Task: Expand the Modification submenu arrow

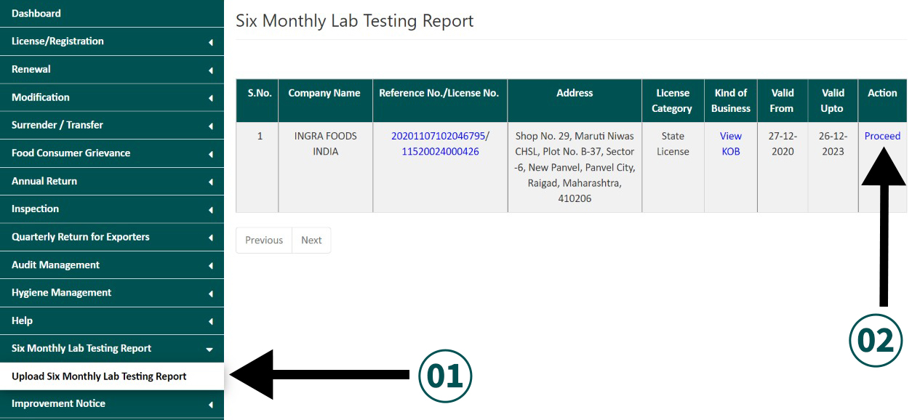Action: click(x=211, y=98)
